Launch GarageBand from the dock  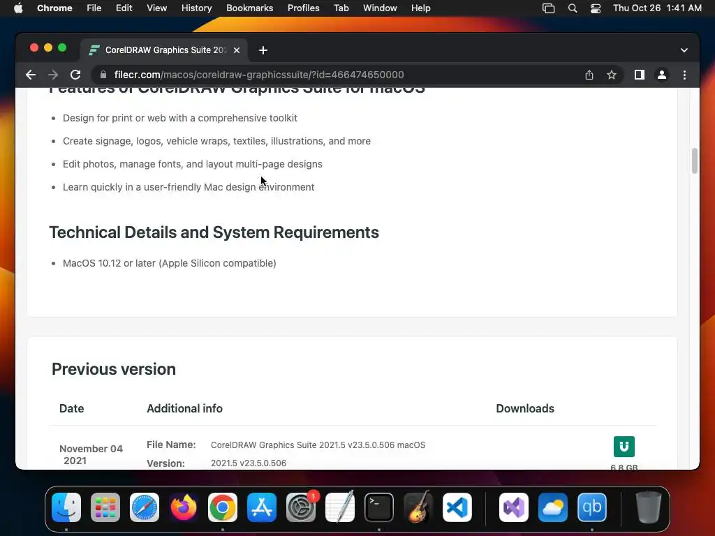click(x=418, y=507)
